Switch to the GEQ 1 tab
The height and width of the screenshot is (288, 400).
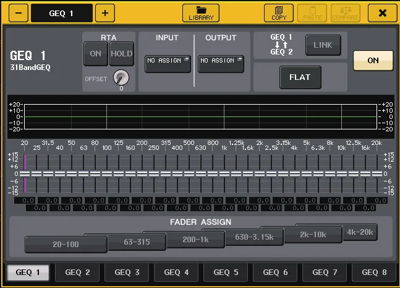point(28,273)
